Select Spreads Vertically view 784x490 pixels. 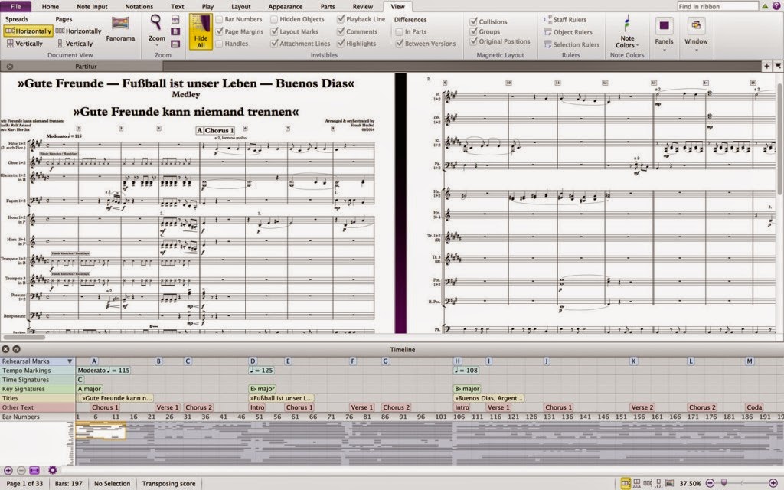tap(24, 44)
